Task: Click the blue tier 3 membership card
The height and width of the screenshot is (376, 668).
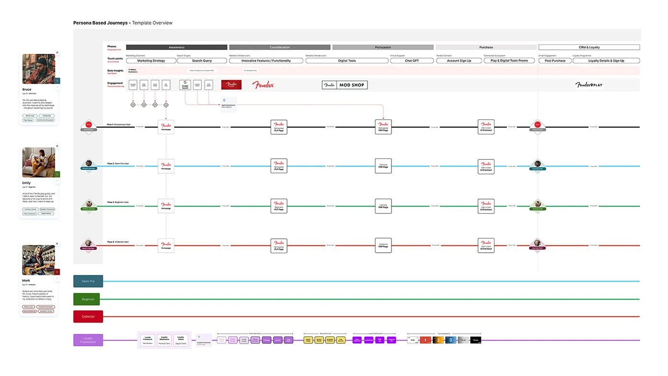Action: coord(450,340)
